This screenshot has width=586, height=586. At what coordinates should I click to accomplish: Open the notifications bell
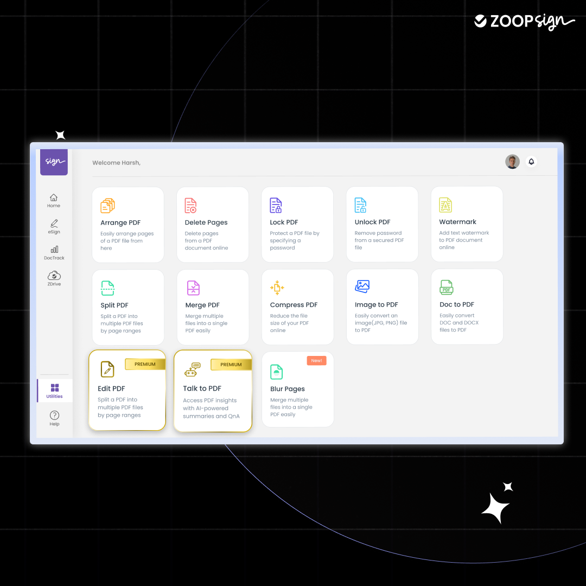click(x=531, y=161)
